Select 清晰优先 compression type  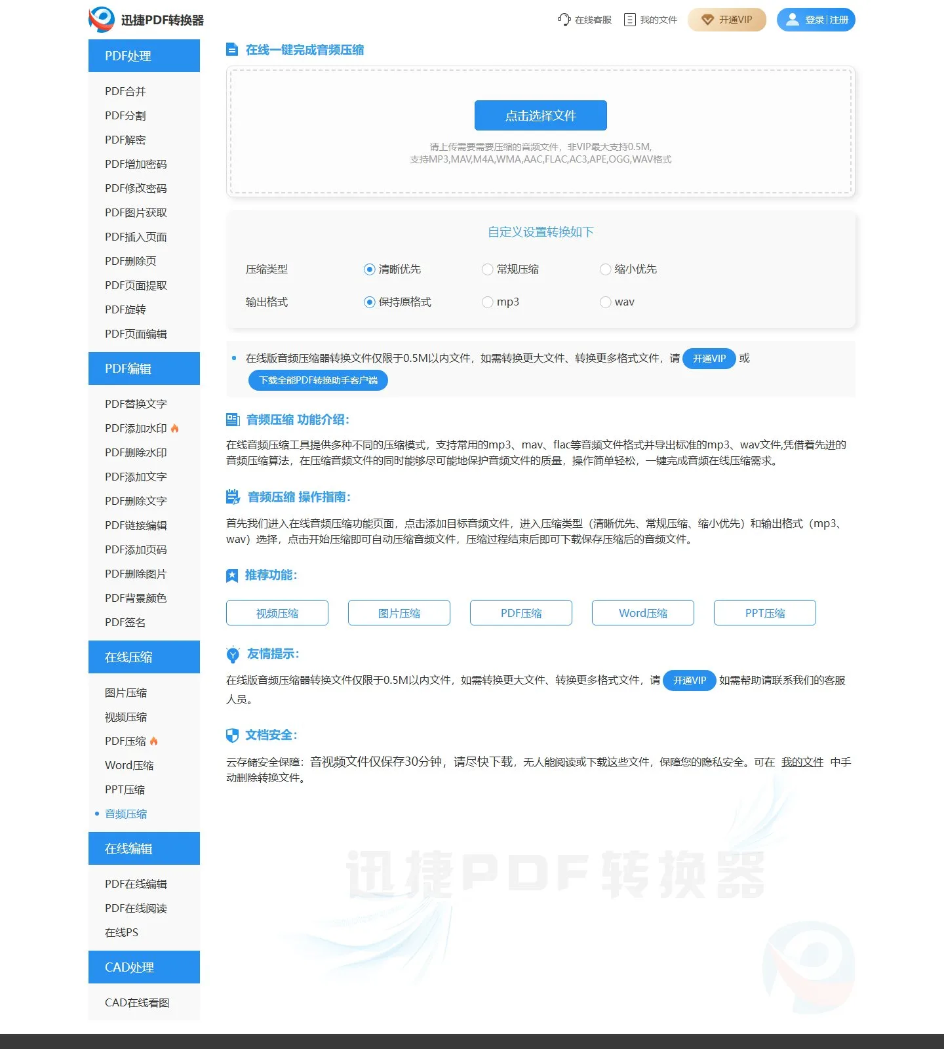[370, 269]
